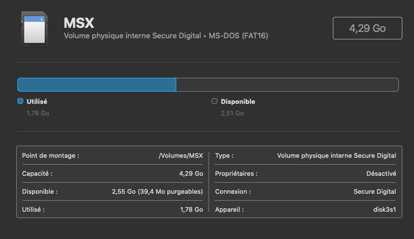Click the Secure Digital connection value
414x239 pixels.
click(375, 191)
